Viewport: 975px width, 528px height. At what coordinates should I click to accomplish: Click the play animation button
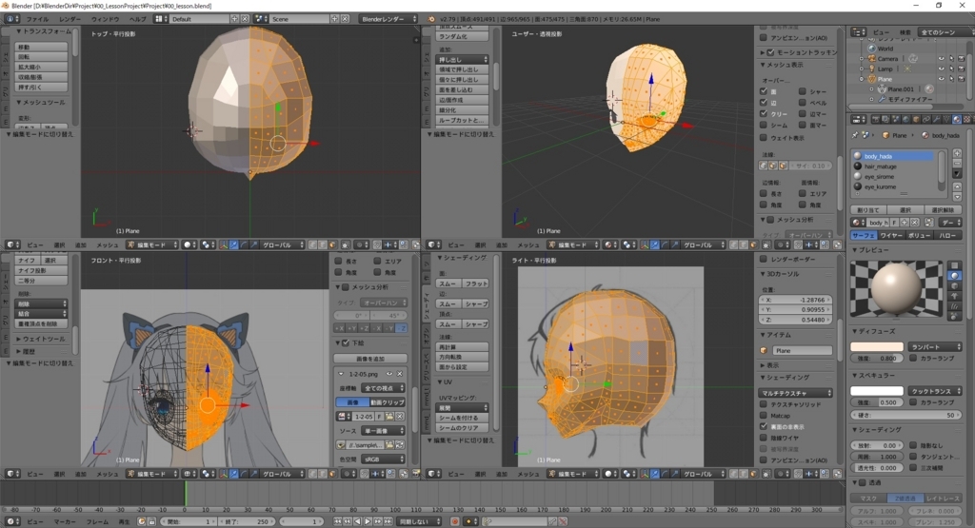[368, 521]
